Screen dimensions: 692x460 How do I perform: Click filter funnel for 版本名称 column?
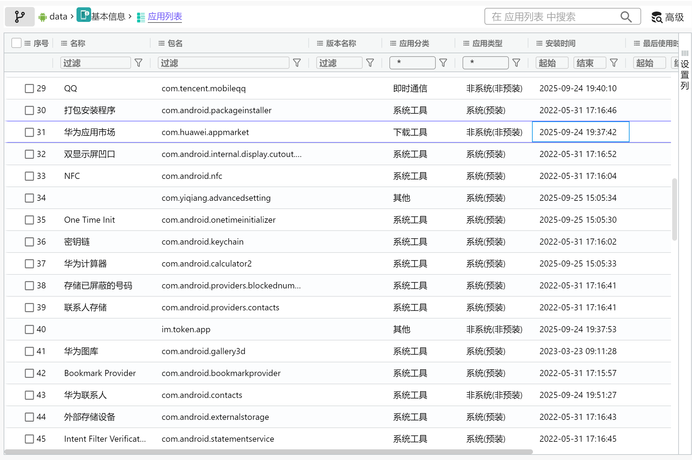coord(370,63)
